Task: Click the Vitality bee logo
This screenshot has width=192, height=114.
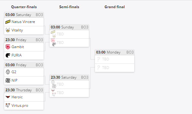Action: pos(8,30)
